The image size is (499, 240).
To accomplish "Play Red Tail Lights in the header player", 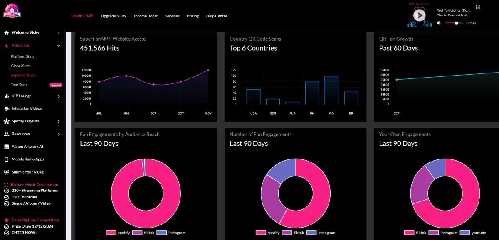I will [x=420, y=16].
